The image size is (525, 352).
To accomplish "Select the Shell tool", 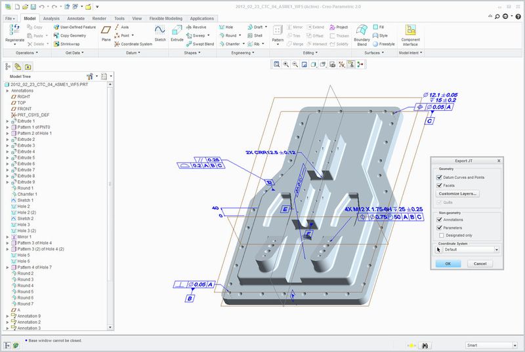I will click(x=255, y=35).
